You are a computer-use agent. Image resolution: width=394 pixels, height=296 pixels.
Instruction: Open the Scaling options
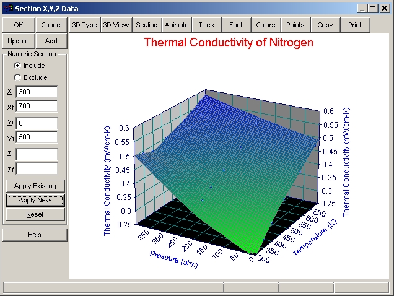147,25
